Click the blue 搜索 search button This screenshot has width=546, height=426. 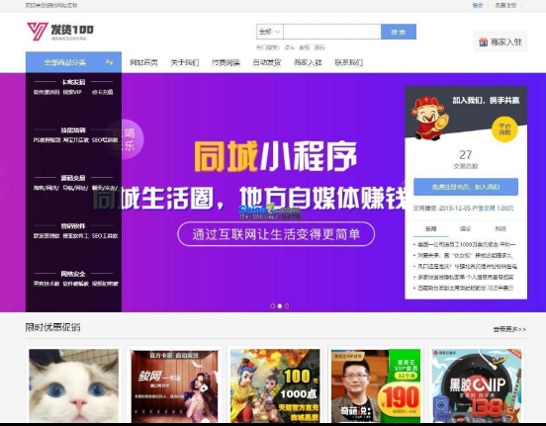click(x=399, y=32)
